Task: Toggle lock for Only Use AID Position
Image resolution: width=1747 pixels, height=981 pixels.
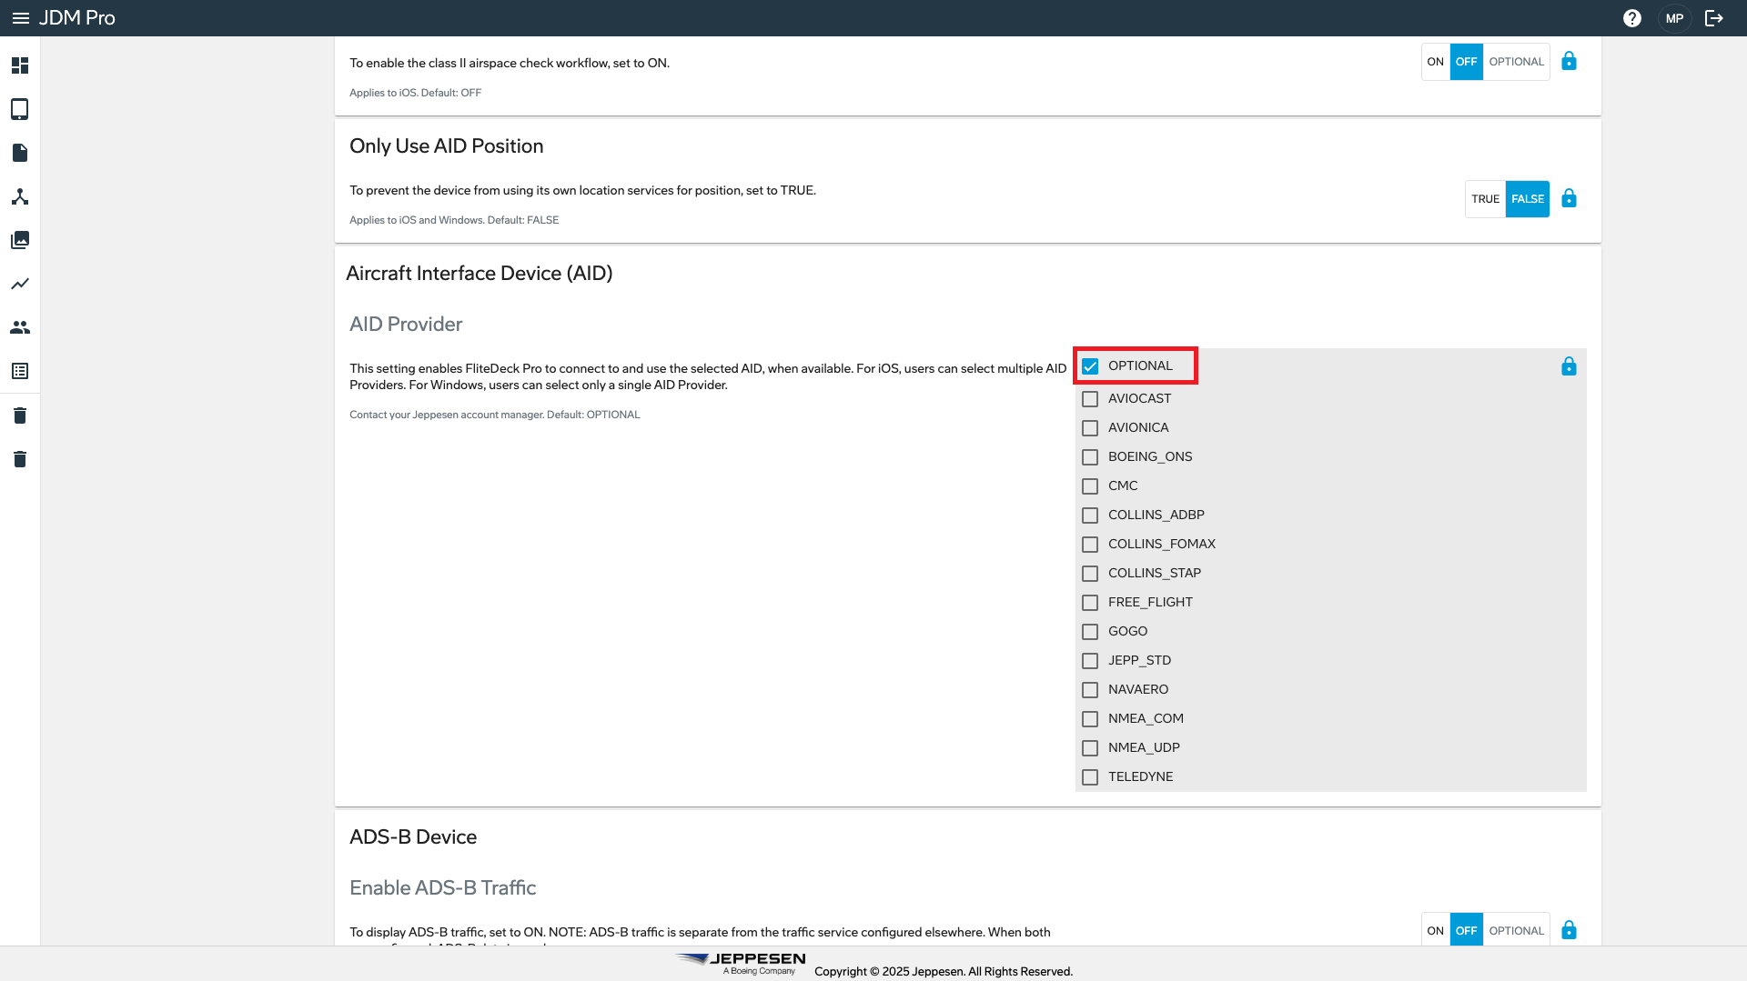Action: (1569, 198)
